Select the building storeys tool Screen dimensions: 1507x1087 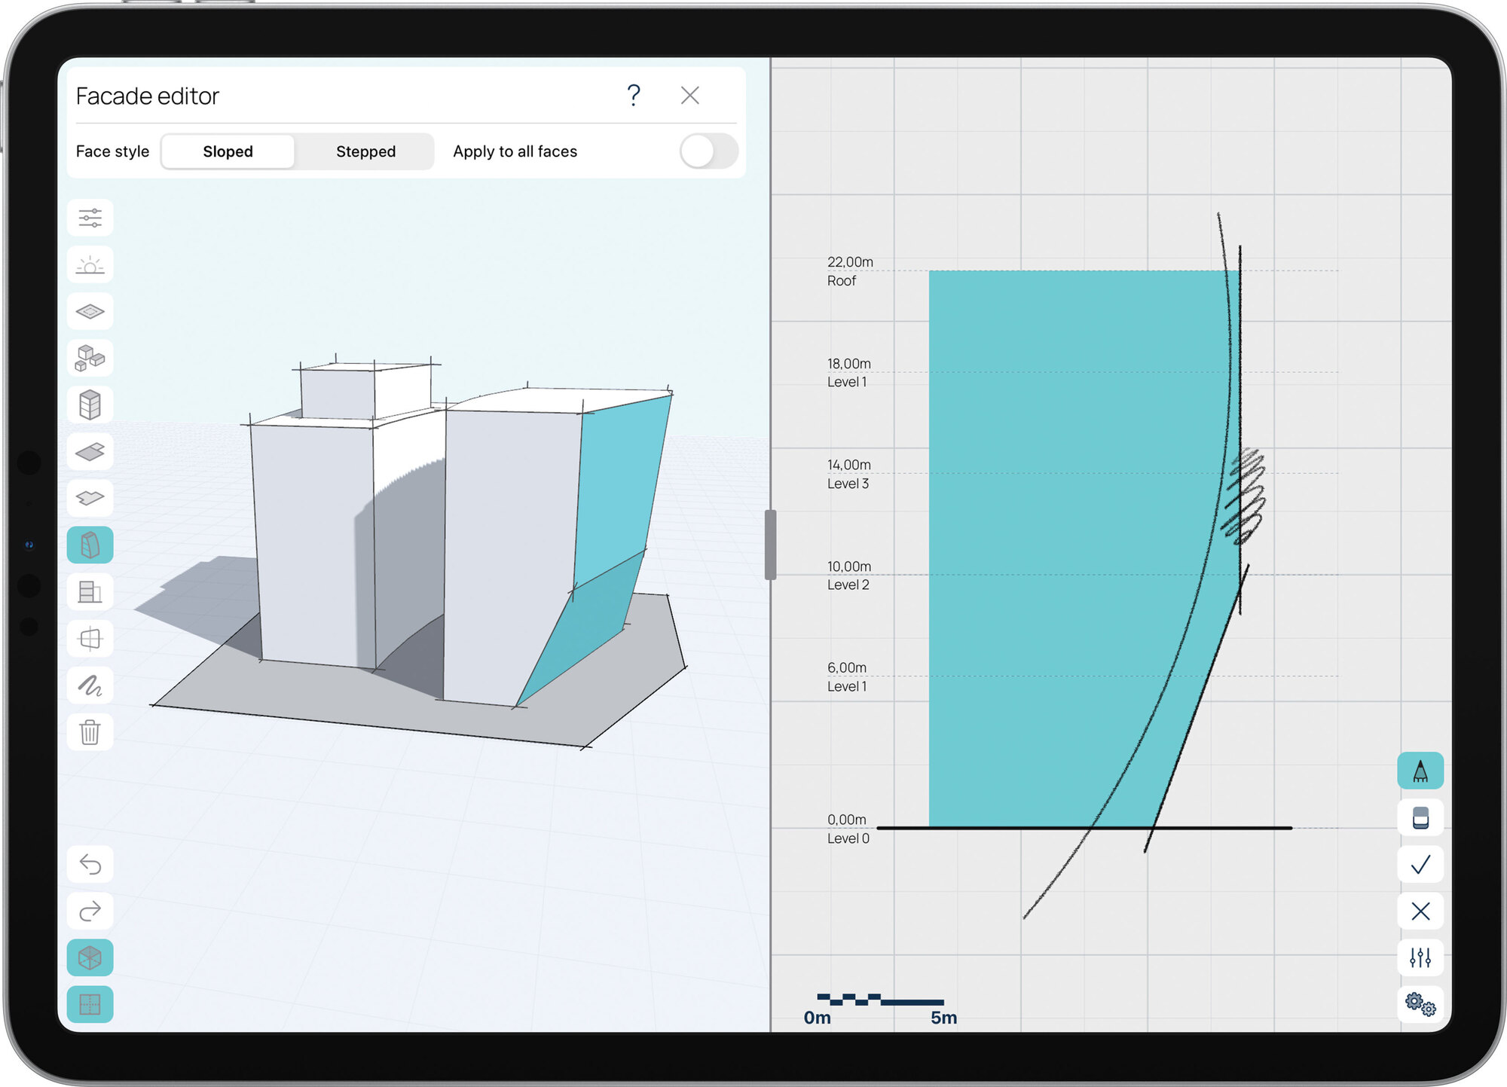click(x=90, y=405)
